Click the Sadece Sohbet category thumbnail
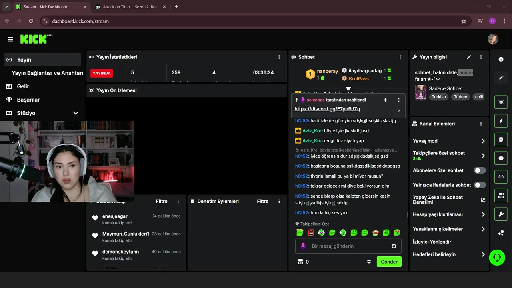The width and height of the screenshot is (512, 288). tap(420, 92)
